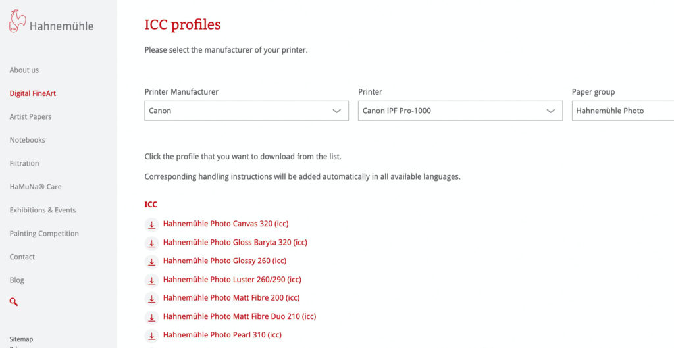The height and width of the screenshot is (348, 674).
Task: Click download icon for Photo Luster 260/290
Action: pyautogui.click(x=151, y=280)
